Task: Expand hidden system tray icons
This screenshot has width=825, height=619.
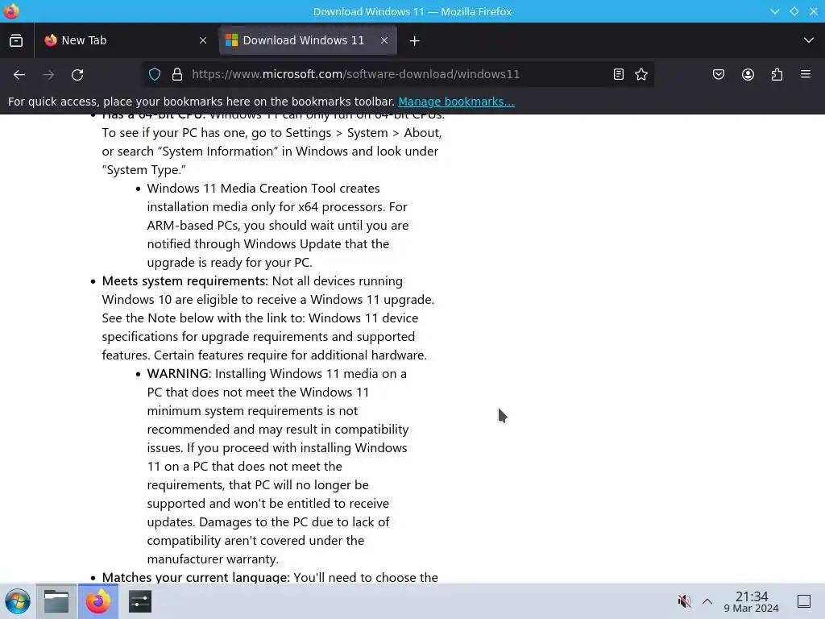Action: (707, 601)
